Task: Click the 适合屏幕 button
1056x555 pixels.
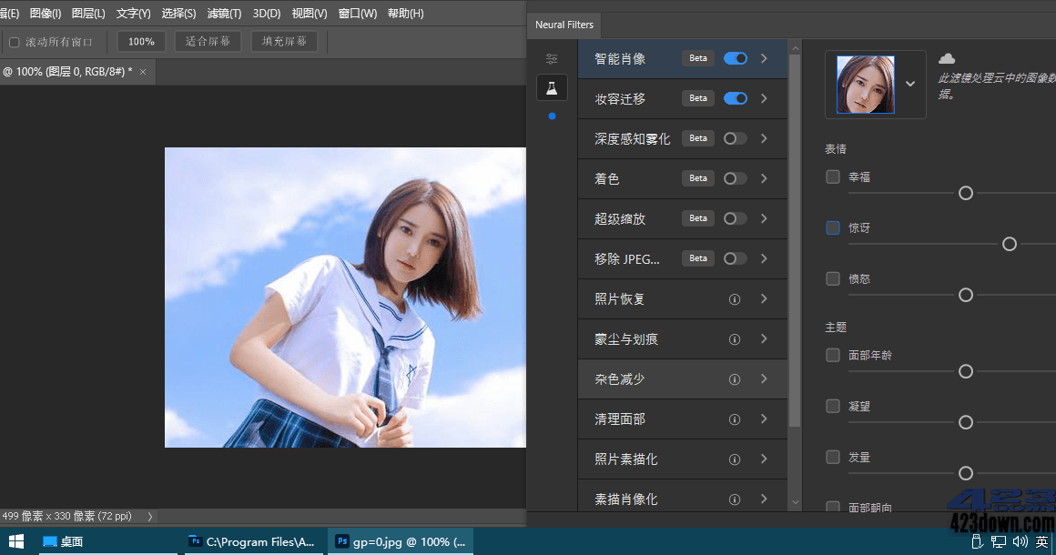Action: click(207, 40)
